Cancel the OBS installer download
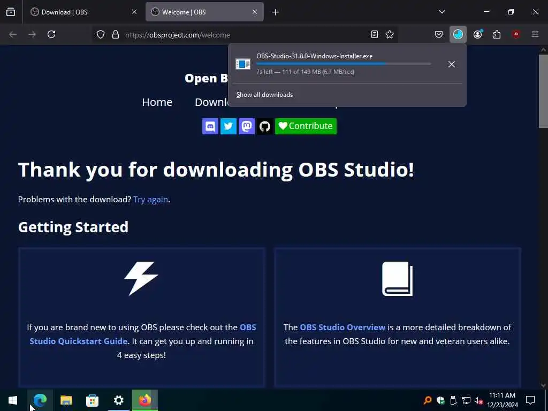The height and width of the screenshot is (411, 548). point(452,64)
